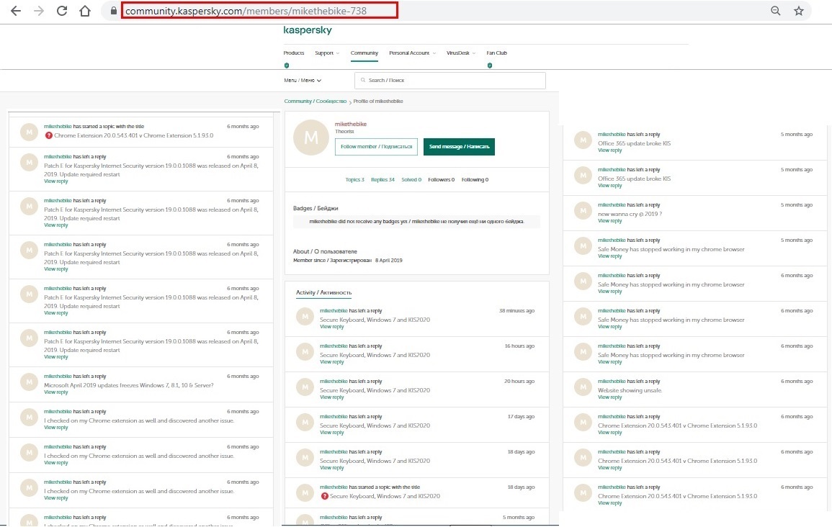Open the large mikethebike profile avatar

311,138
